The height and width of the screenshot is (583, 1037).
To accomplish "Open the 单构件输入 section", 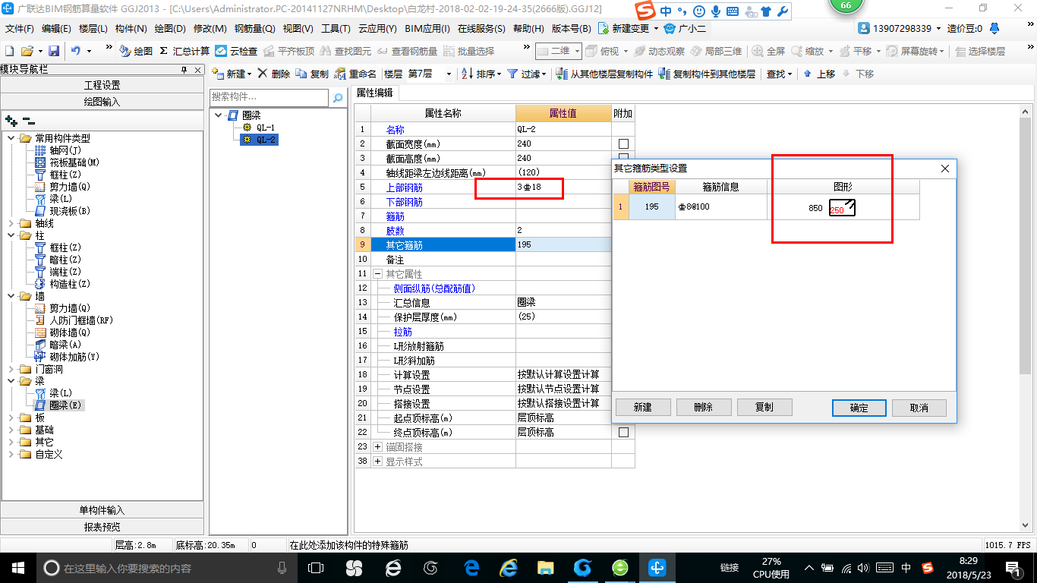I will pyautogui.click(x=102, y=510).
